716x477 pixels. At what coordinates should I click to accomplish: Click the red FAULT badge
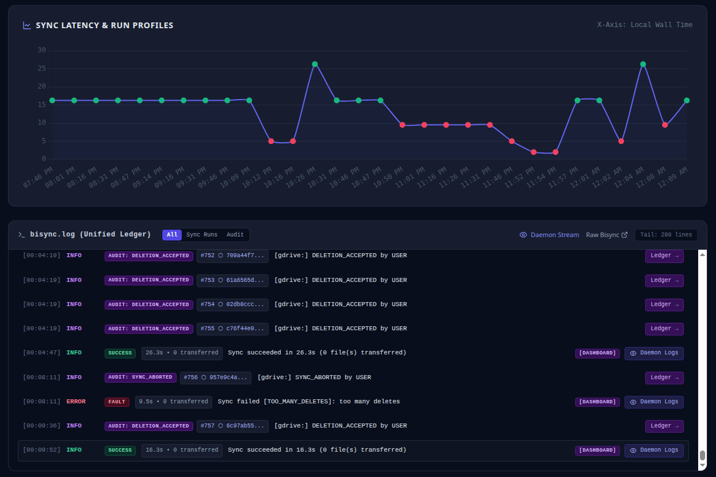tap(117, 402)
